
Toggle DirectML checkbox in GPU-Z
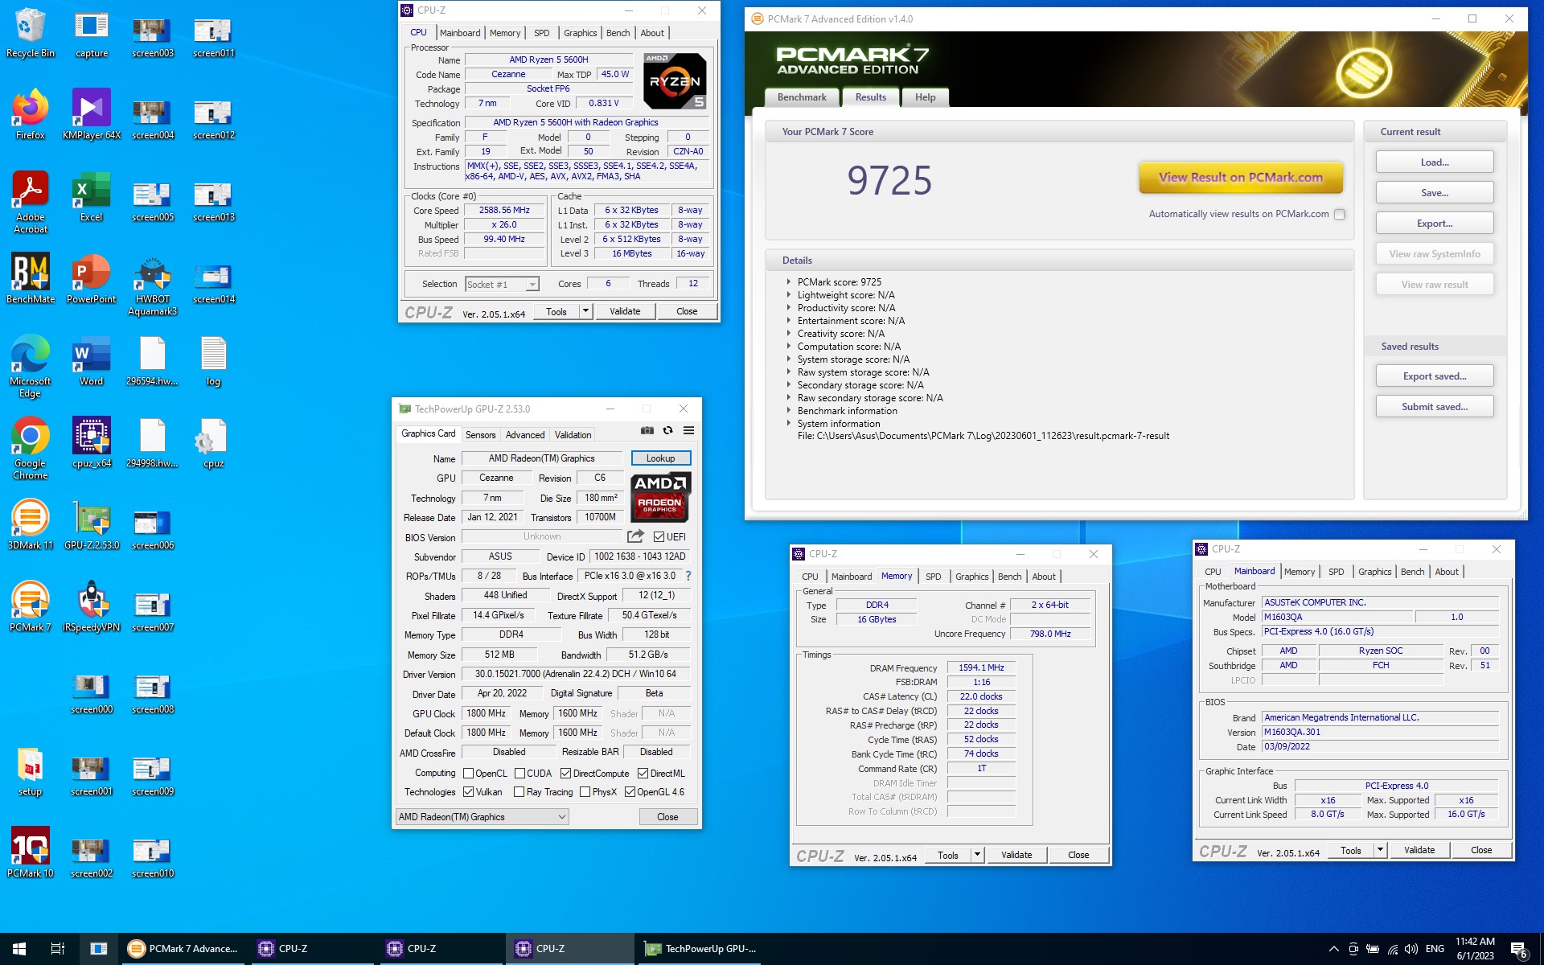[643, 774]
